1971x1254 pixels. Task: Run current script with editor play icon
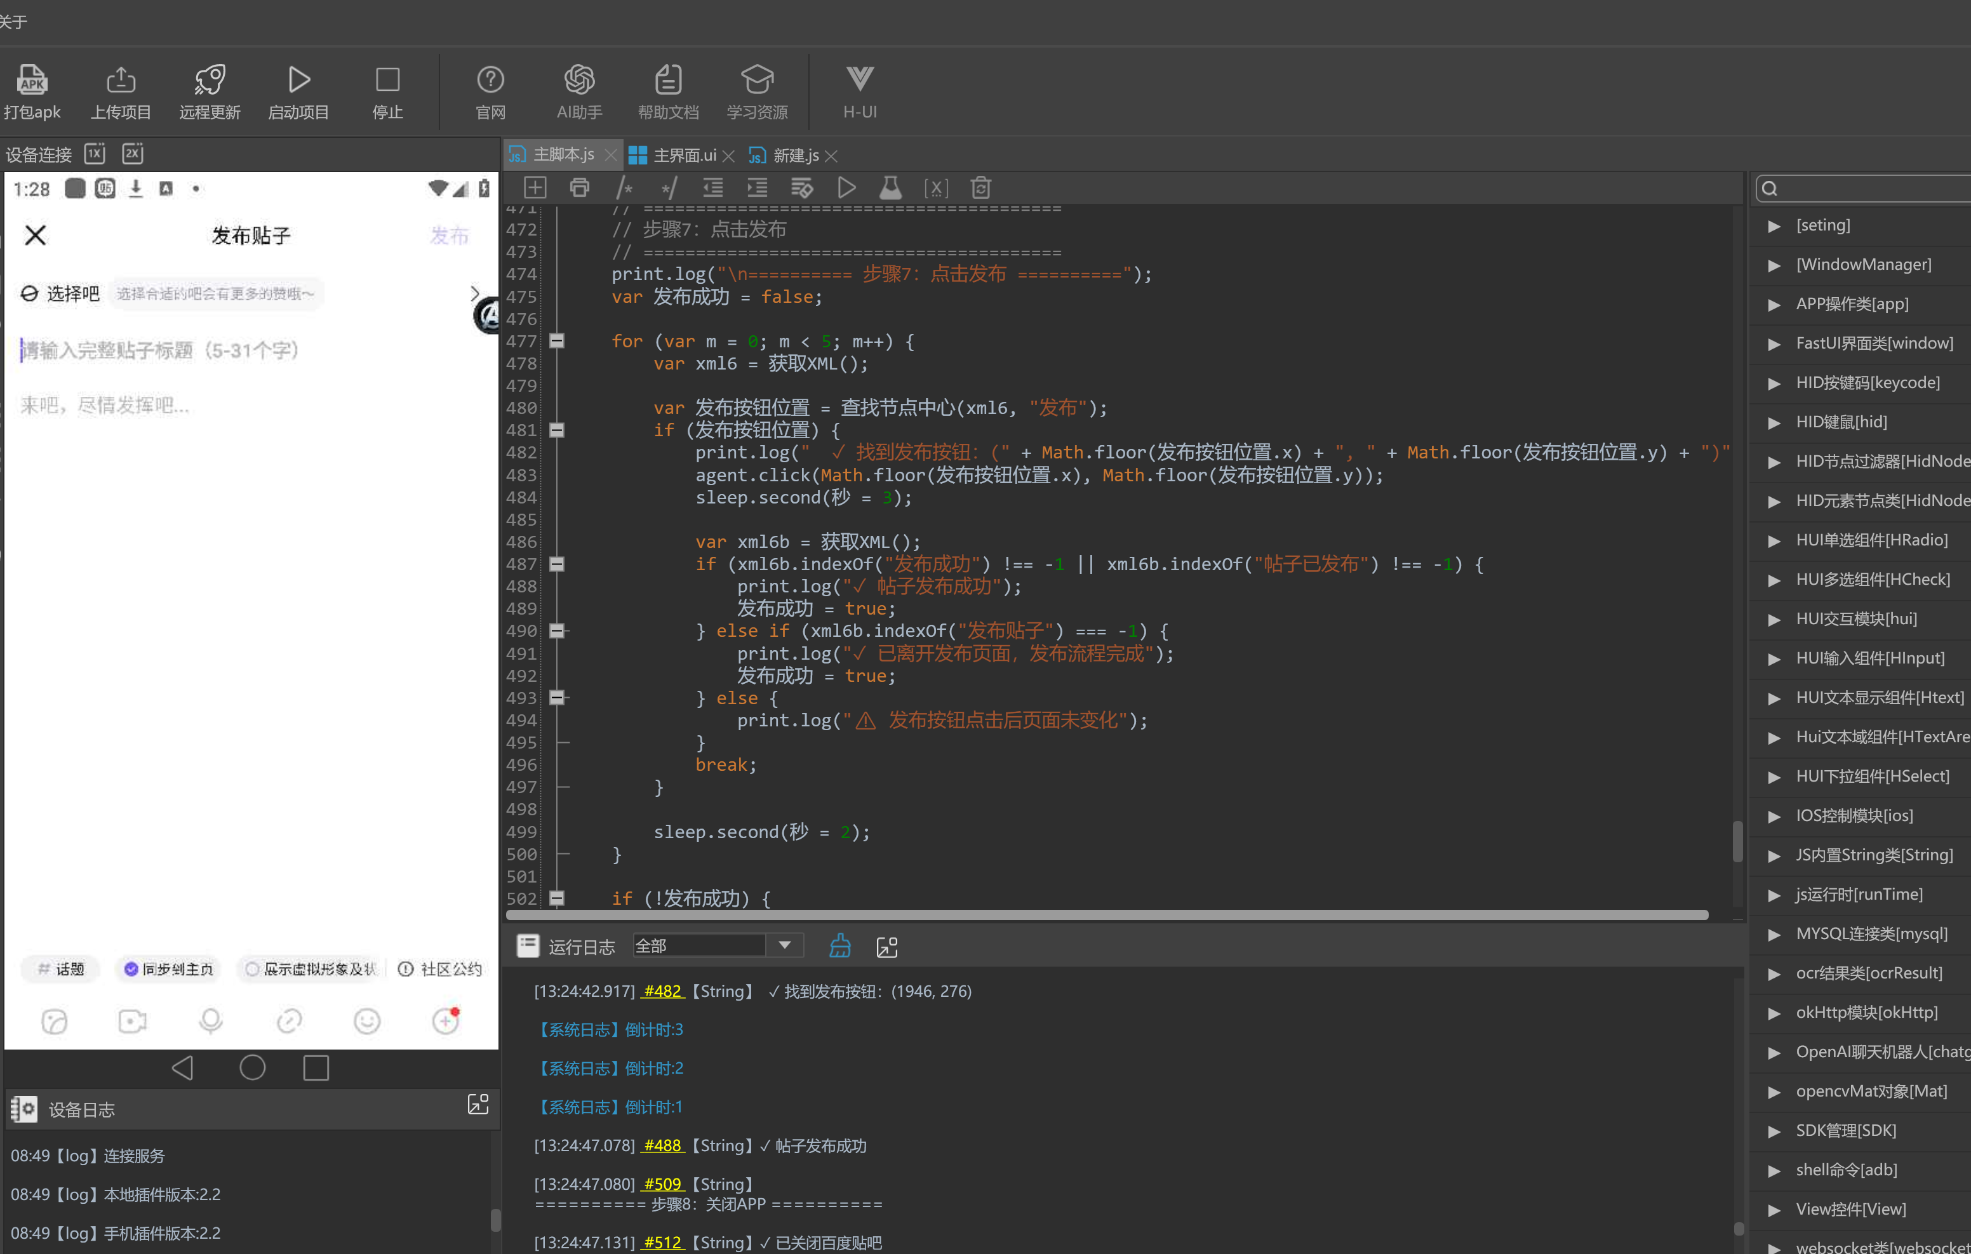846,187
